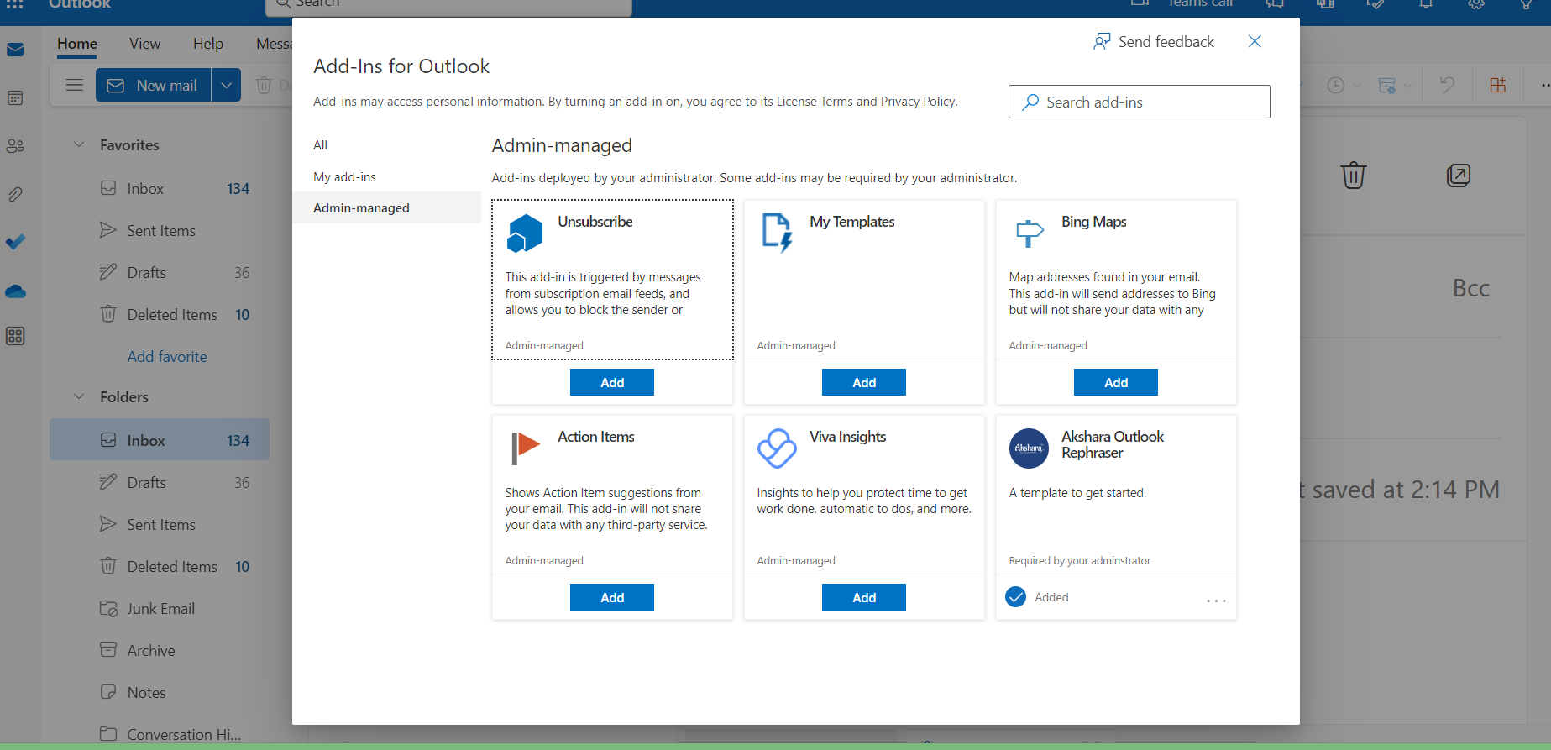The height and width of the screenshot is (750, 1551).
Task: Toggle the hamburger navigation pane button
Action: pyautogui.click(x=74, y=85)
